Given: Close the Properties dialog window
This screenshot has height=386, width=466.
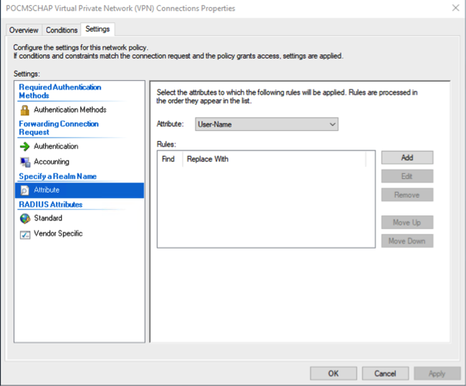Looking at the screenshot, I should click(455, 8).
